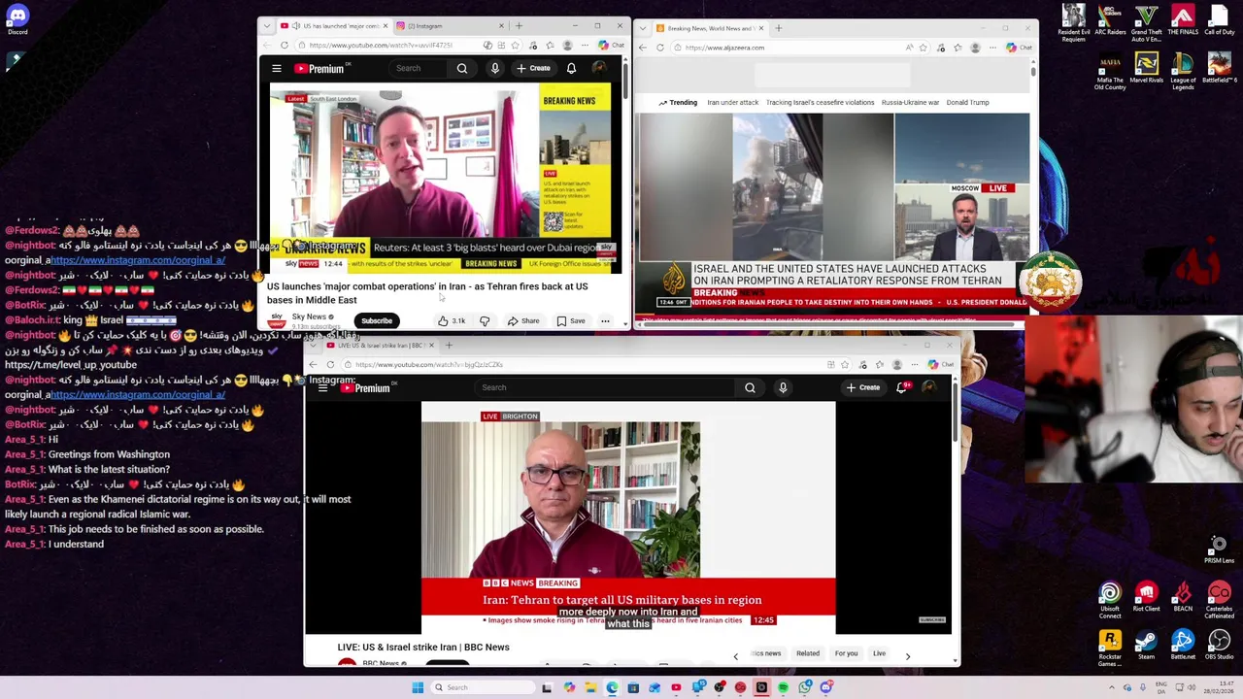Open notifications bell in Sky News YouTube window
Screen dimensions: 1243x699
[571, 69]
